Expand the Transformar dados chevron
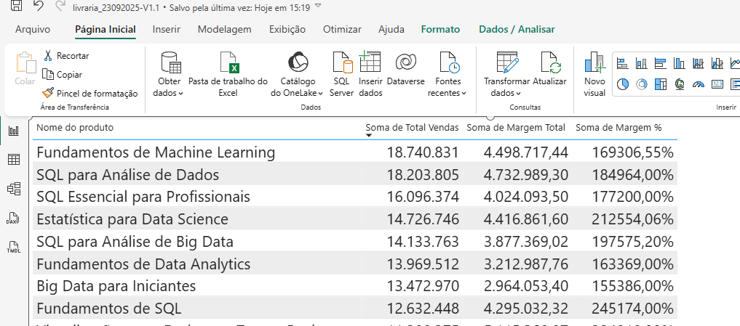 pyautogui.click(x=519, y=93)
